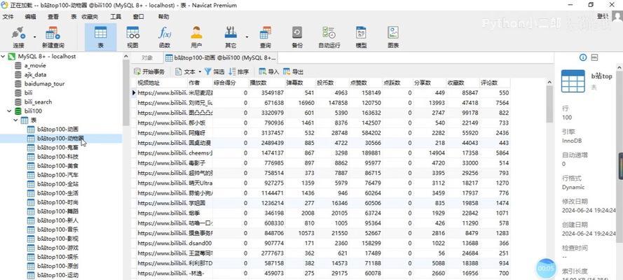The width and height of the screenshot is (623, 280).
Task: Open table b站top100-全站
Action: click(x=57, y=184)
